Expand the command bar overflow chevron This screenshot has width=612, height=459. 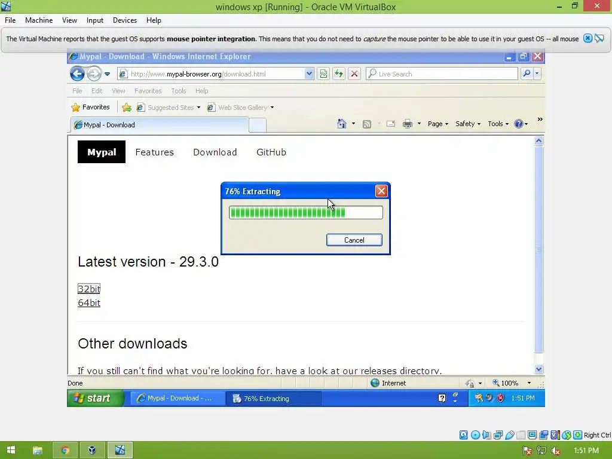[x=540, y=119]
